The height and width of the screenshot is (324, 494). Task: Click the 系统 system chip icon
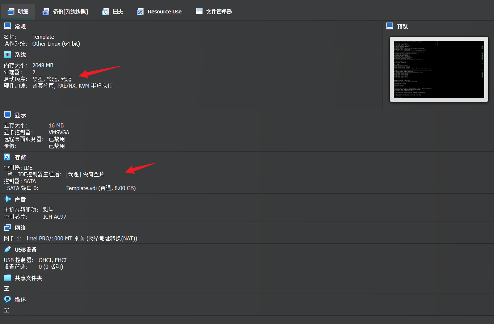click(7, 55)
